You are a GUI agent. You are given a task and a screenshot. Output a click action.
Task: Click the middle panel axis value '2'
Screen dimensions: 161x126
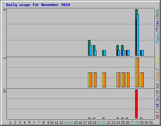point(5,58)
